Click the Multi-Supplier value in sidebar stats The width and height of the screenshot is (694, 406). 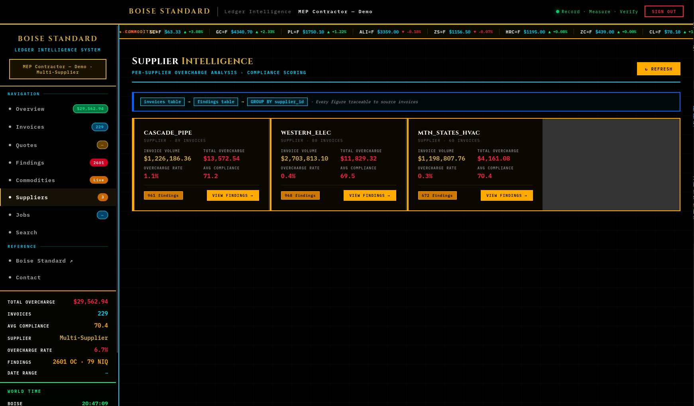coord(84,338)
